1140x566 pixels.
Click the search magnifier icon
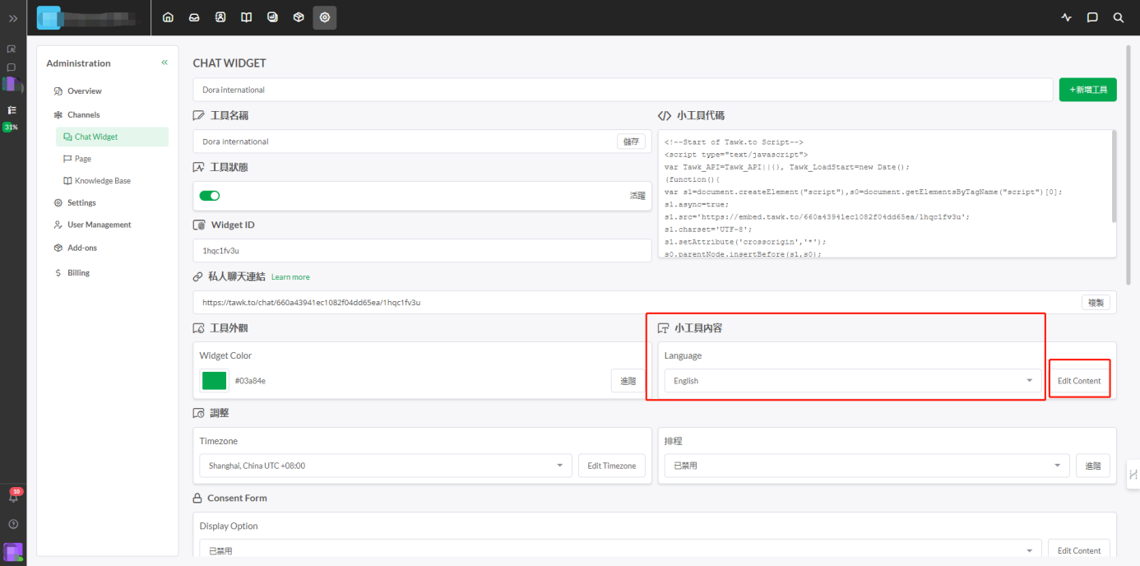click(x=1118, y=17)
